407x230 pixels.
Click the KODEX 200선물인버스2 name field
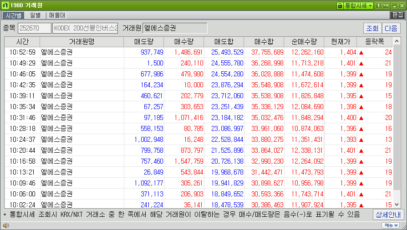85,28
